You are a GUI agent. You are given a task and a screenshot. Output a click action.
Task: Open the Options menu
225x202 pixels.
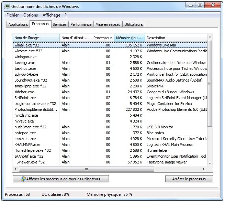click(31, 15)
